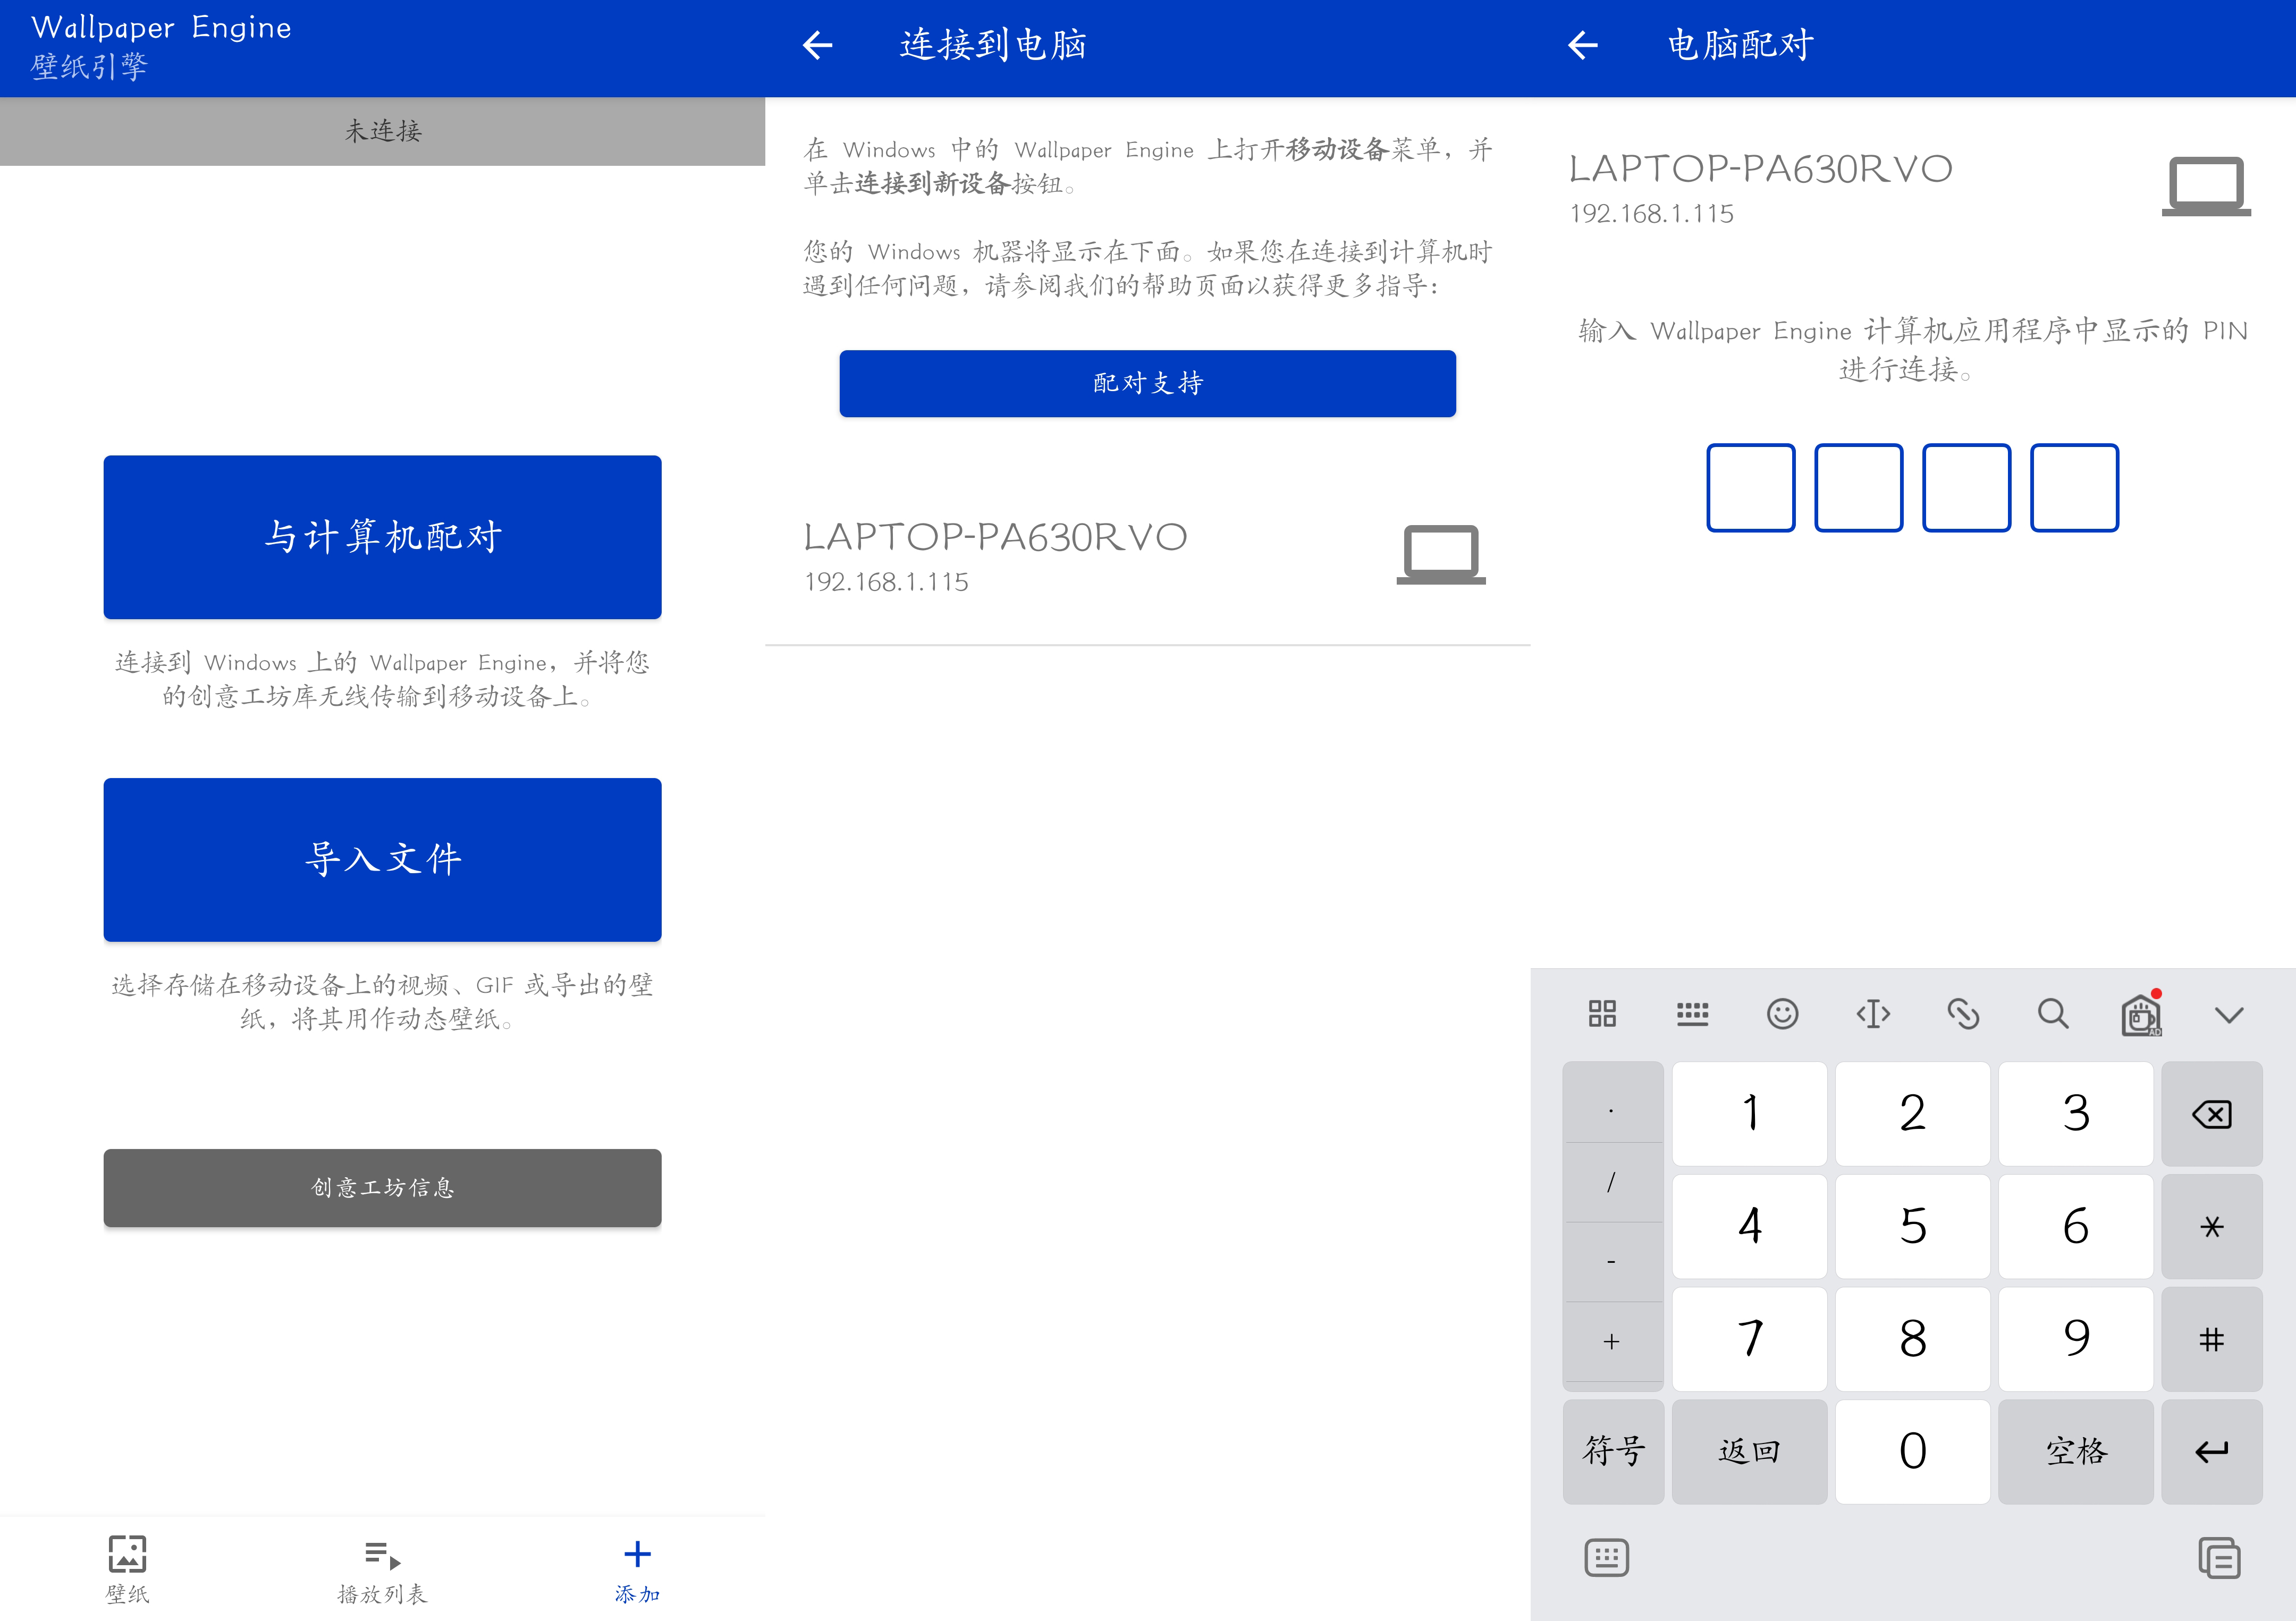Screen dimensions: 2296x1621
Task: Tap the 2 key
Action: [x=1912, y=1114]
